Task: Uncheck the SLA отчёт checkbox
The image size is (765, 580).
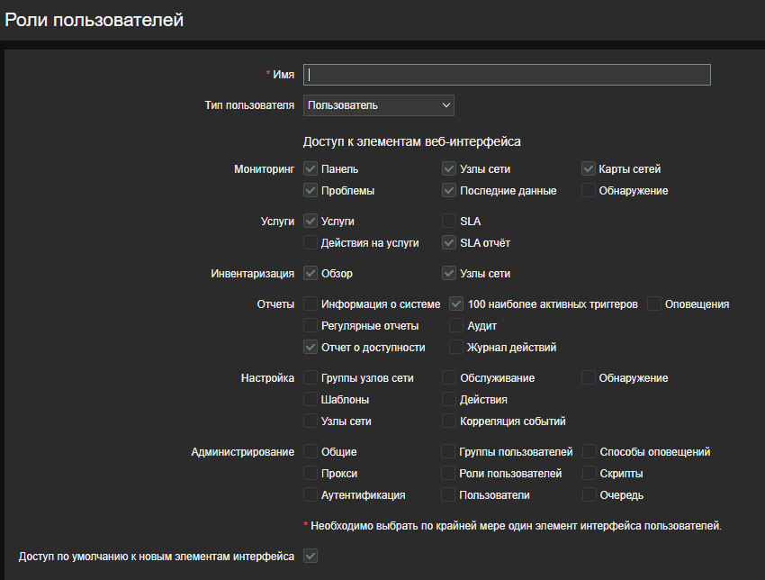Action: (x=449, y=243)
